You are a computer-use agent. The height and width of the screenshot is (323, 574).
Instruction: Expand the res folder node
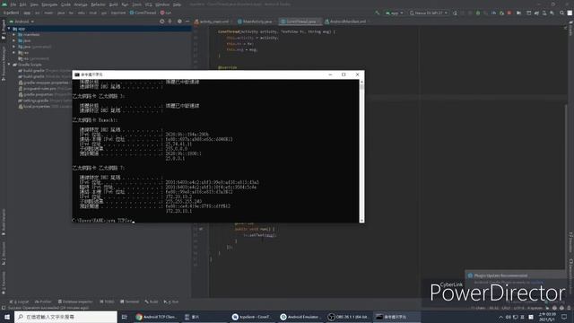point(14,52)
